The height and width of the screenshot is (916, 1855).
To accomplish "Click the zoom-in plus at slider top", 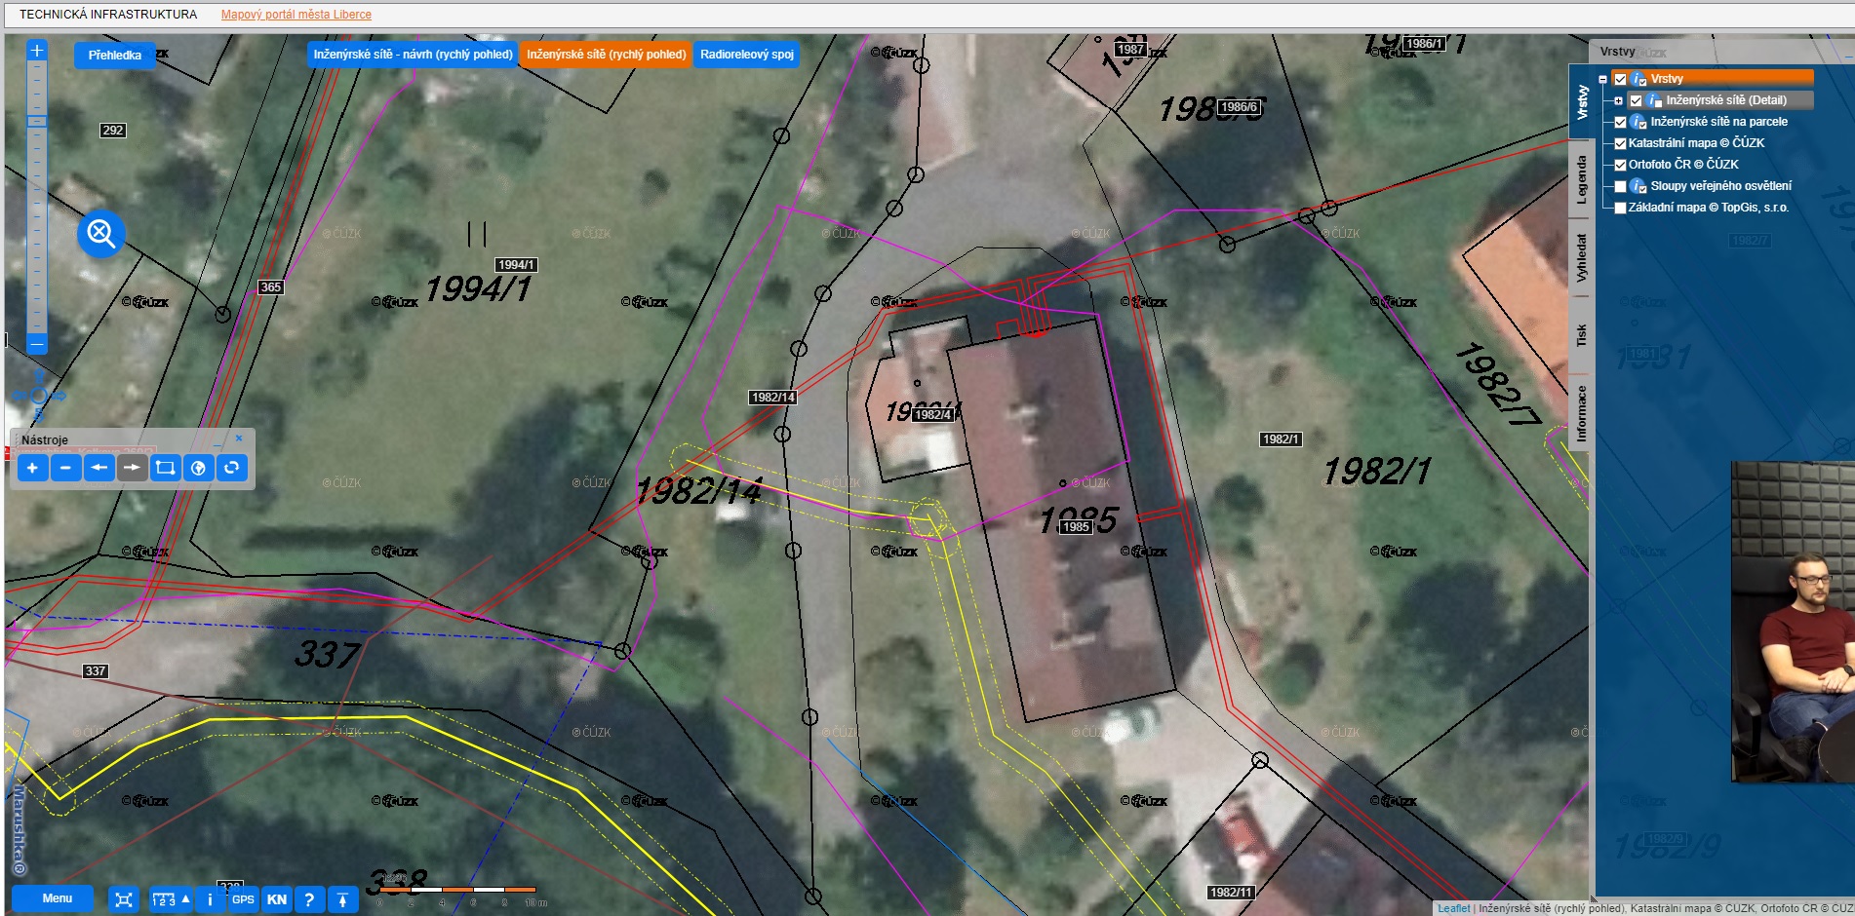I will click(x=37, y=51).
